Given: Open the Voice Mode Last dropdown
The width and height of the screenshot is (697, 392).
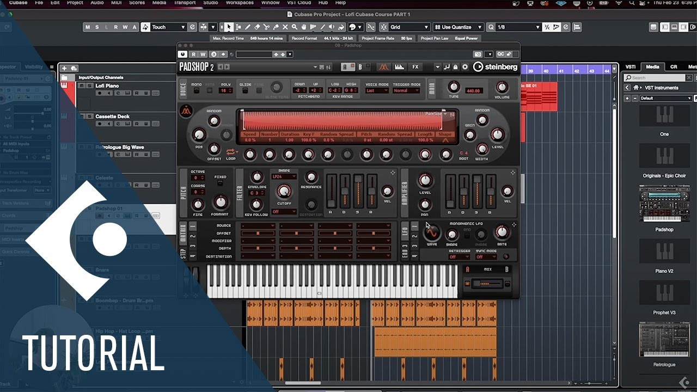Looking at the screenshot, I should 377,90.
